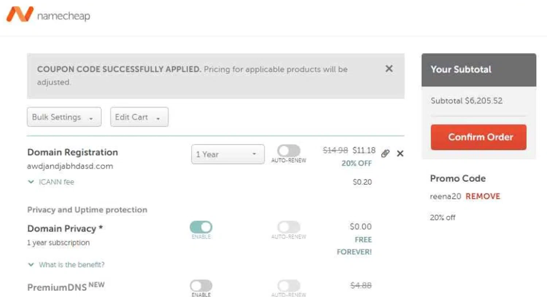This screenshot has width=547, height=297.
Task: Disable the Domain Privacy enable switch
Action: 201,227
